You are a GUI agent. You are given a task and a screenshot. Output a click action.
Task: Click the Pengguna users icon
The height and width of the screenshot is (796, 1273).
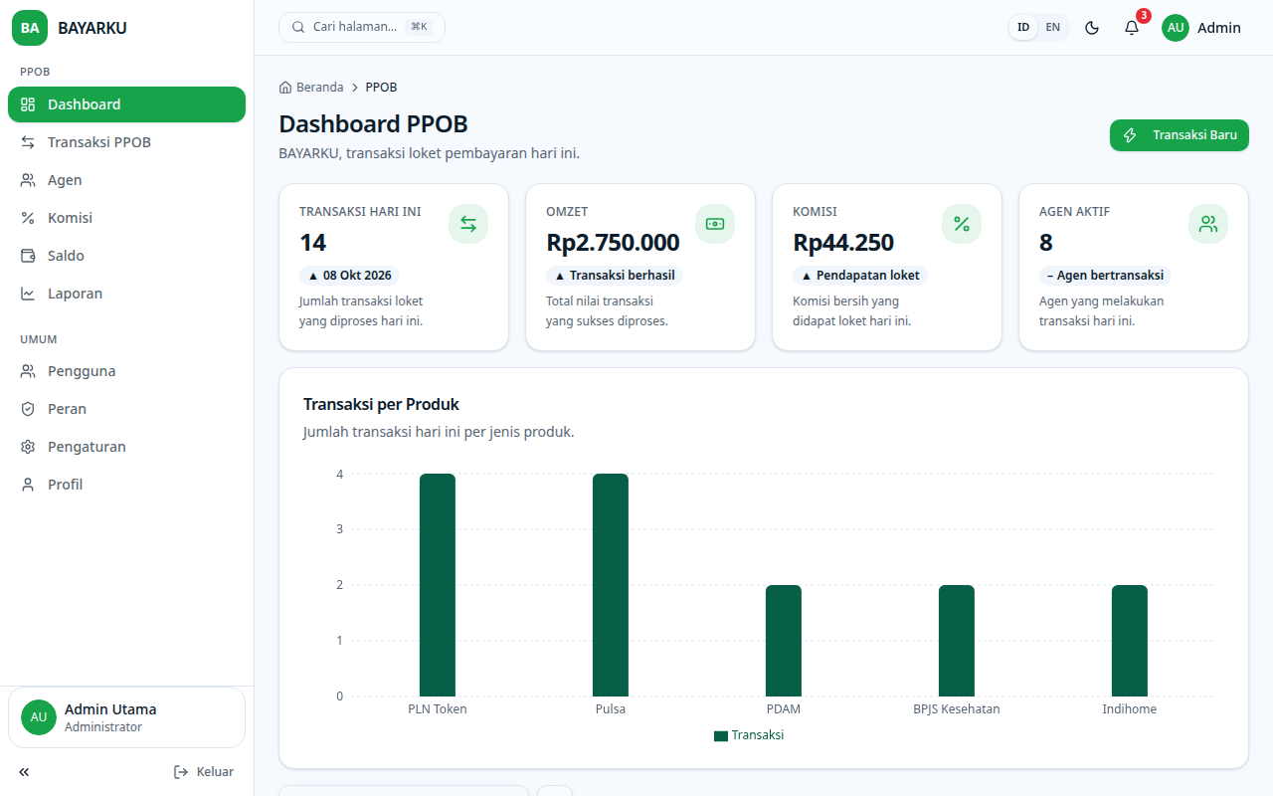point(28,371)
